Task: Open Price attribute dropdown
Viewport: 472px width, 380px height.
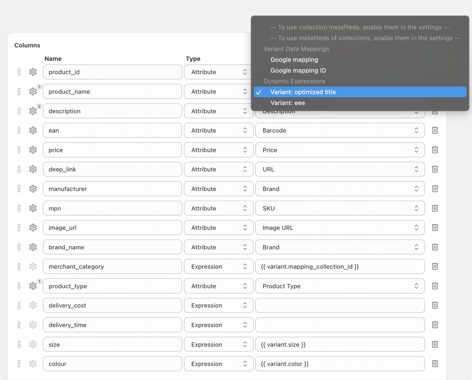Action: 340,150
